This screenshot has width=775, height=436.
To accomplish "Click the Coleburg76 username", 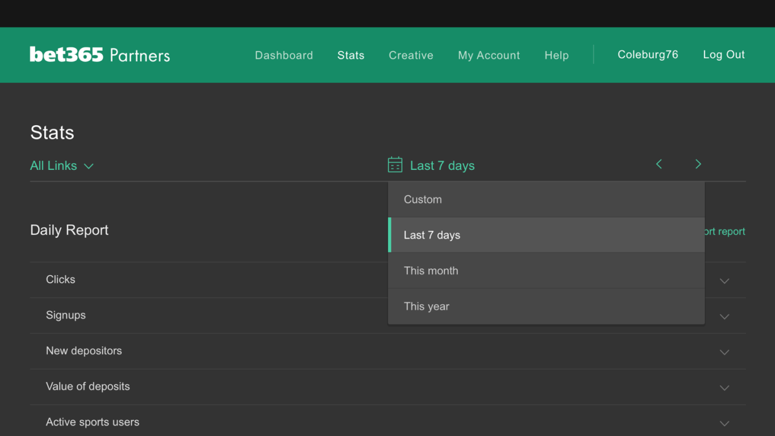I will point(647,55).
